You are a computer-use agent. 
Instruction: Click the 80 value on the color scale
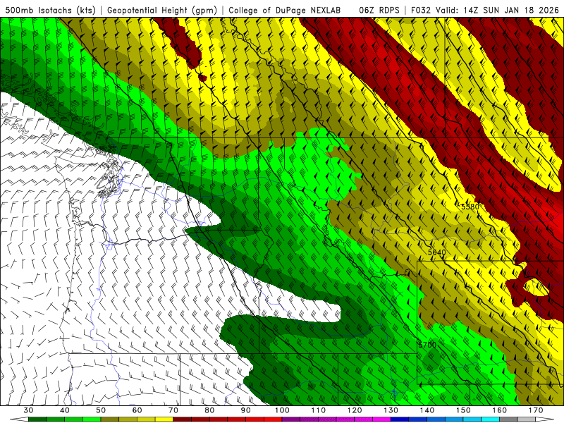tap(209, 410)
